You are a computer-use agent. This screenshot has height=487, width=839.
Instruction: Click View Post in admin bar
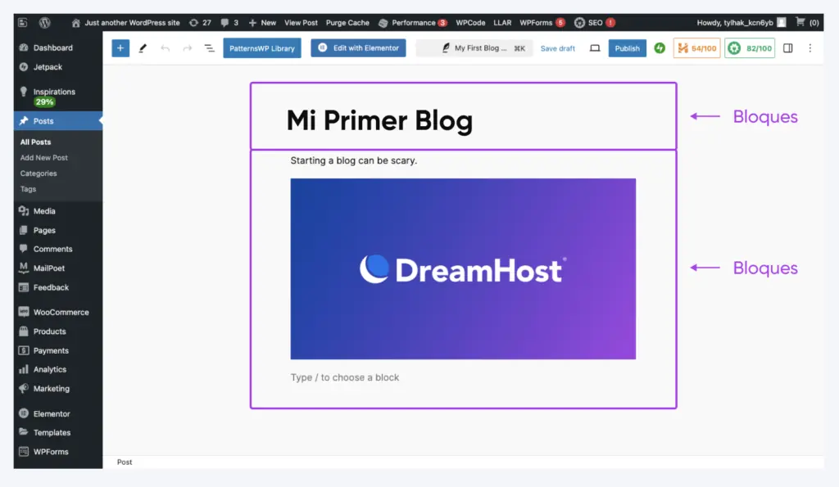[301, 22]
